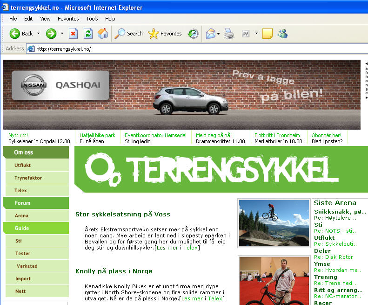Open the Nissan Qashqai banner advertisement
This screenshot has height=305, width=368.
click(182, 95)
